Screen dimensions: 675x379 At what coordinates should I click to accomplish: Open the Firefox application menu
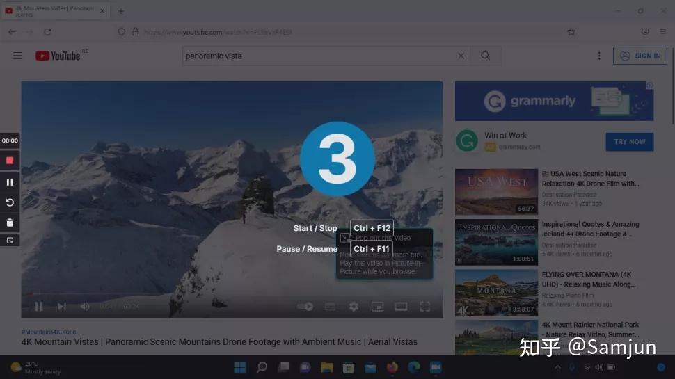pyautogui.click(x=663, y=32)
